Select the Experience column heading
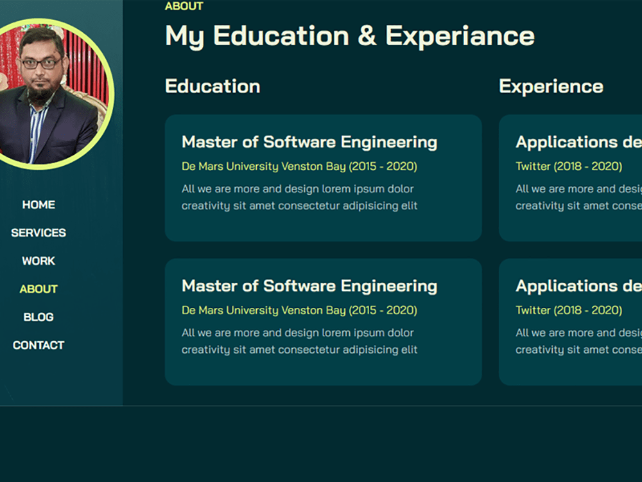Image resolution: width=642 pixels, height=482 pixels. point(551,85)
